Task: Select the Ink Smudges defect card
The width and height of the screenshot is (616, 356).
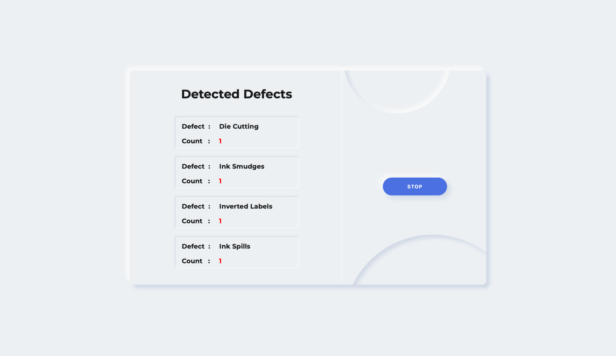Action: pyautogui.click(x=237, y=172)
